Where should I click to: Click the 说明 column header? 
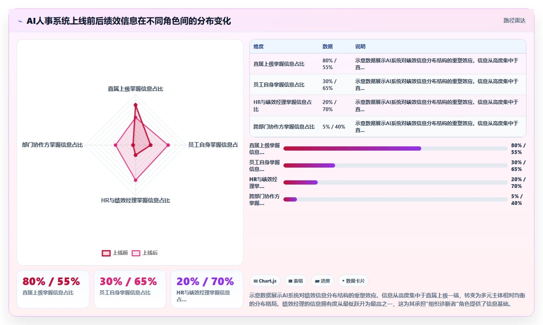pos(360,47)
